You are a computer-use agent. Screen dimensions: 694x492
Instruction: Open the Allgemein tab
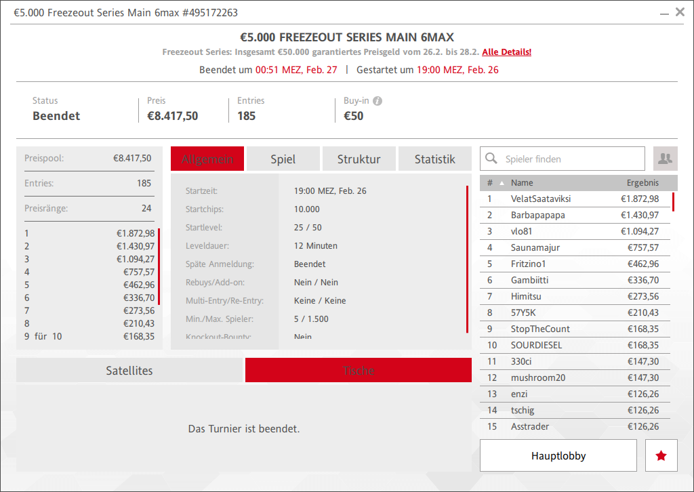tap(207, 159)
